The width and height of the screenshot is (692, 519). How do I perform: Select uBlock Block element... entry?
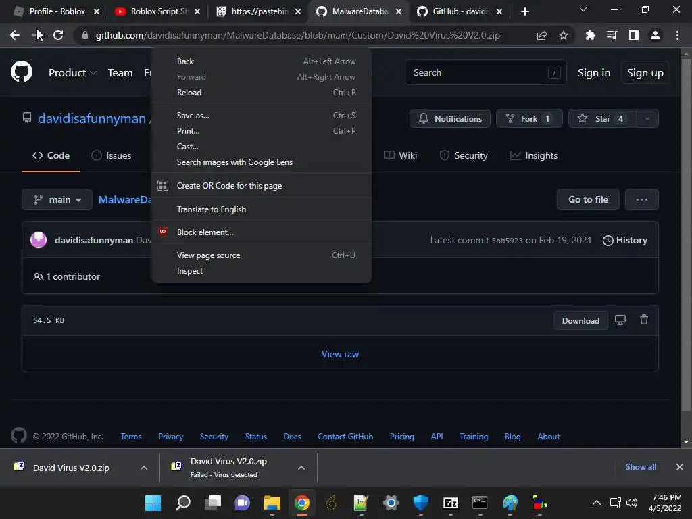pyautogui.click(x=262, y=232)
